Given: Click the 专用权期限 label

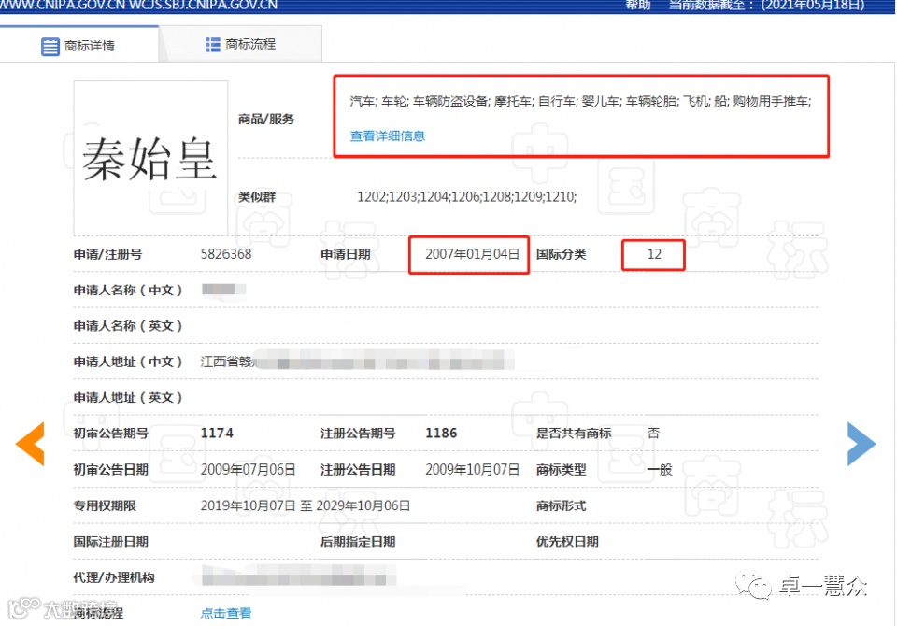Looking at the screenshot, I should (105, 505).
